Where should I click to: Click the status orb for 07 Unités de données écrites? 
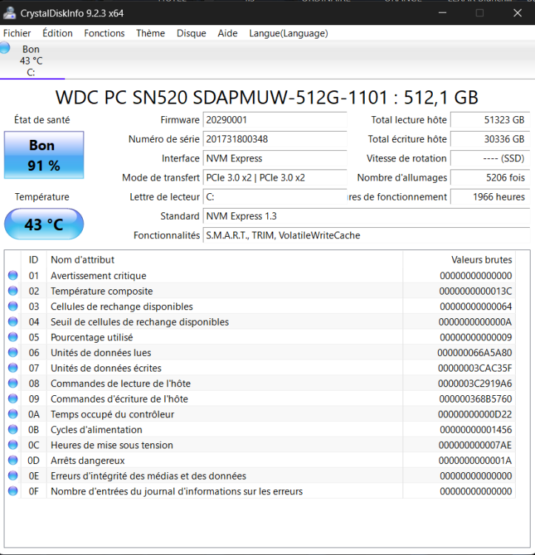point(13,368)
